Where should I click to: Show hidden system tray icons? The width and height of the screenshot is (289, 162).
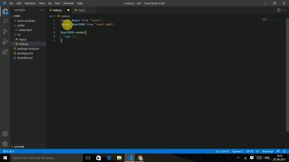pyautogui.click(x=238, y=158)
